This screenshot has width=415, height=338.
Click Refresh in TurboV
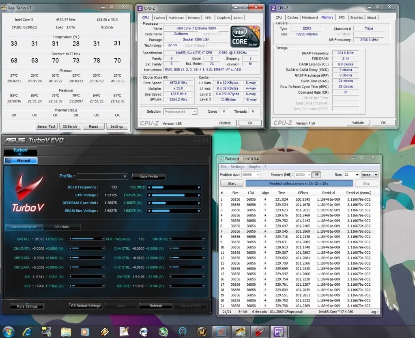[156, 306]
